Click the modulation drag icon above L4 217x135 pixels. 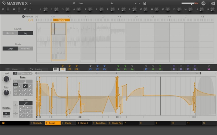pyautogui.click(x=118, y=66)
